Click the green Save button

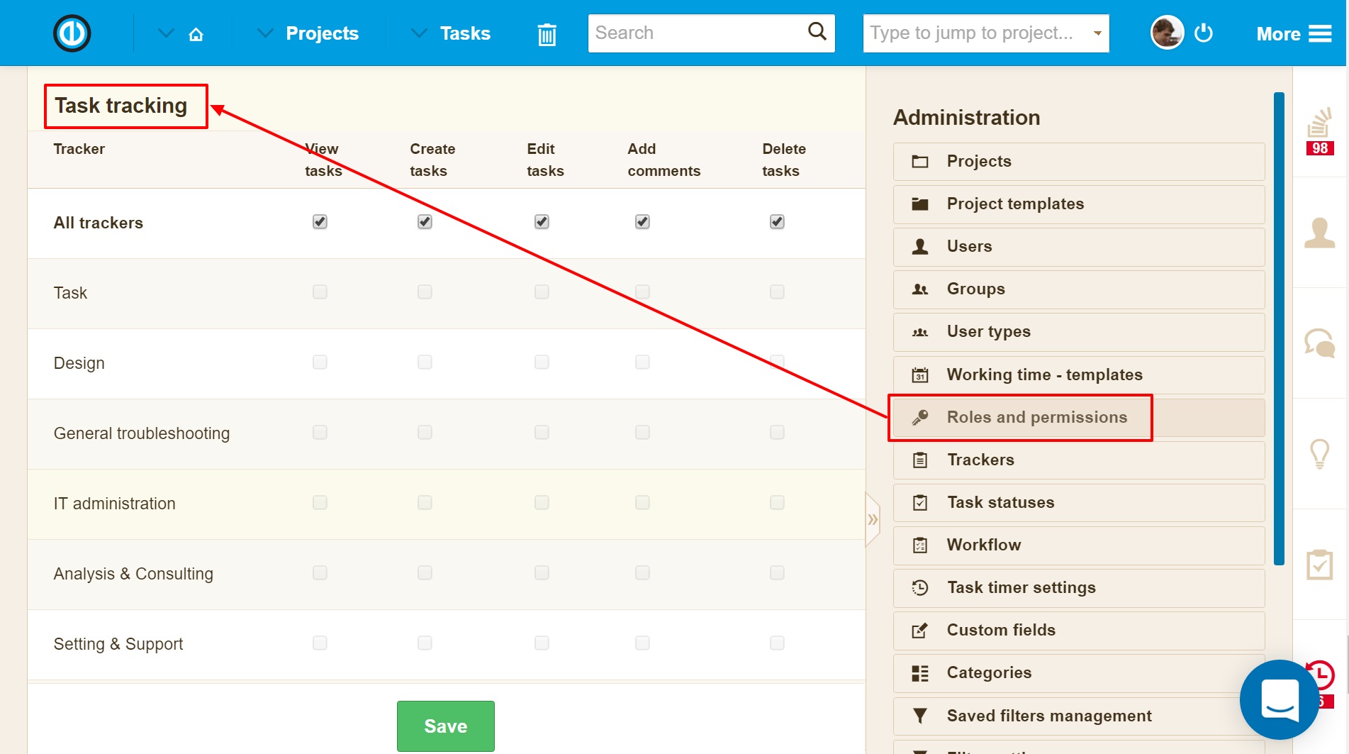(x=445, y=726)
